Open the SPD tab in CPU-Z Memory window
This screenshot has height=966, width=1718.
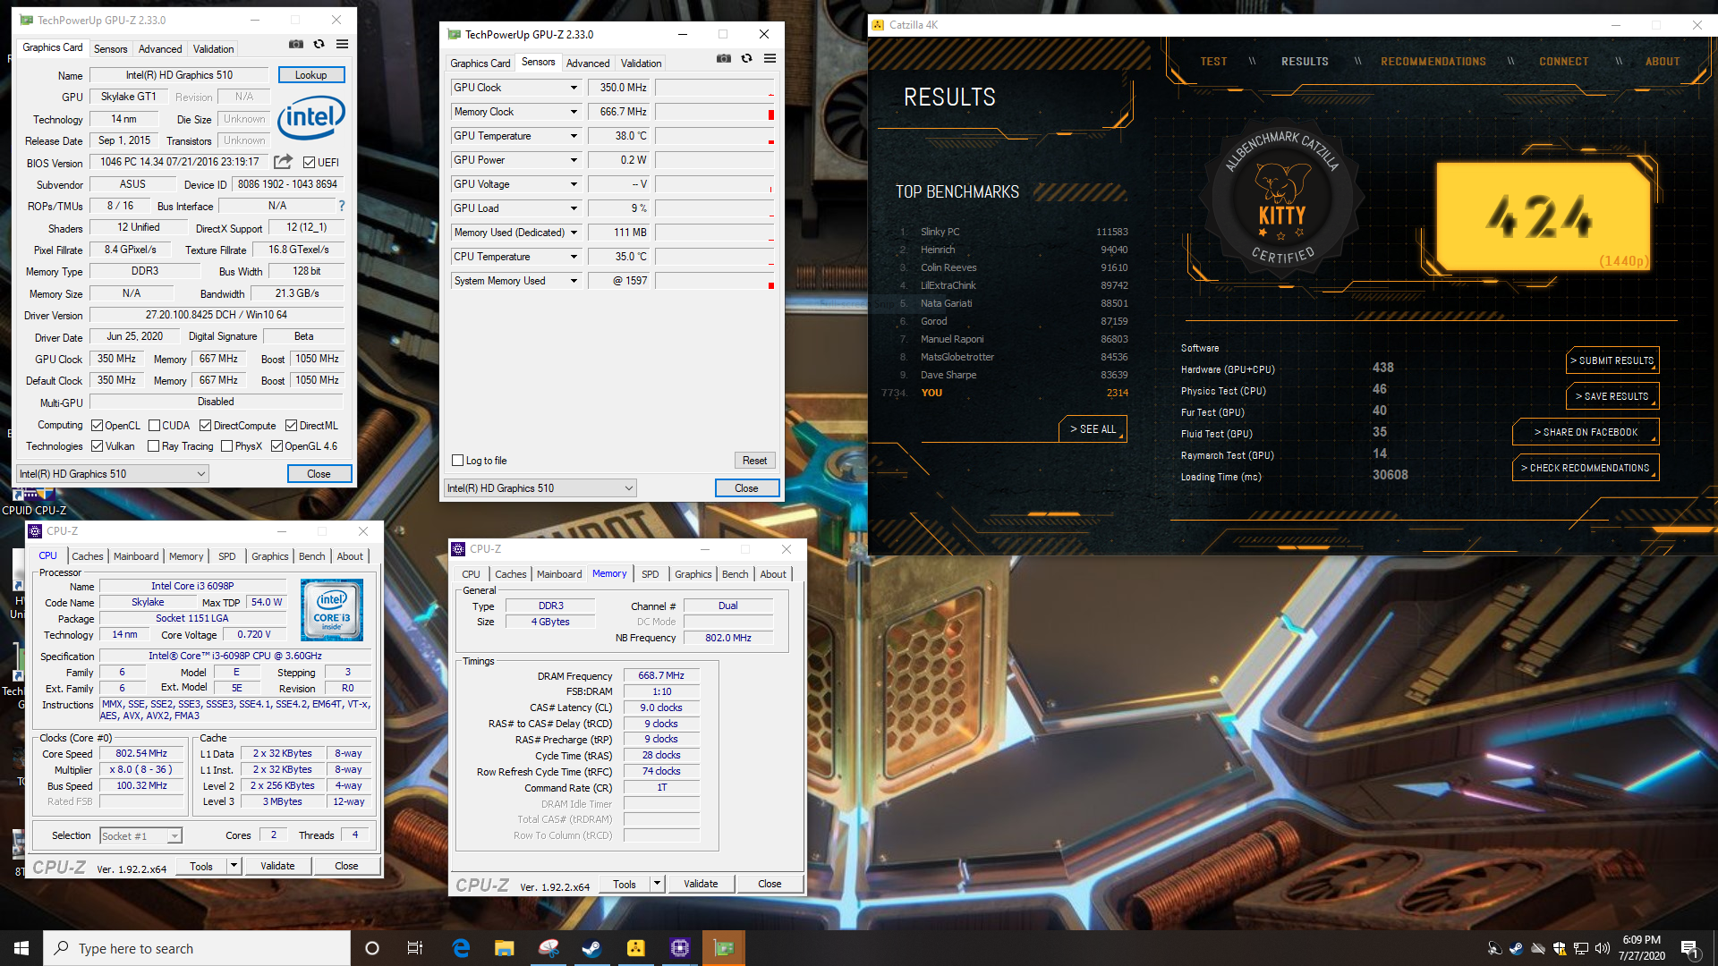tap(651, 574)
